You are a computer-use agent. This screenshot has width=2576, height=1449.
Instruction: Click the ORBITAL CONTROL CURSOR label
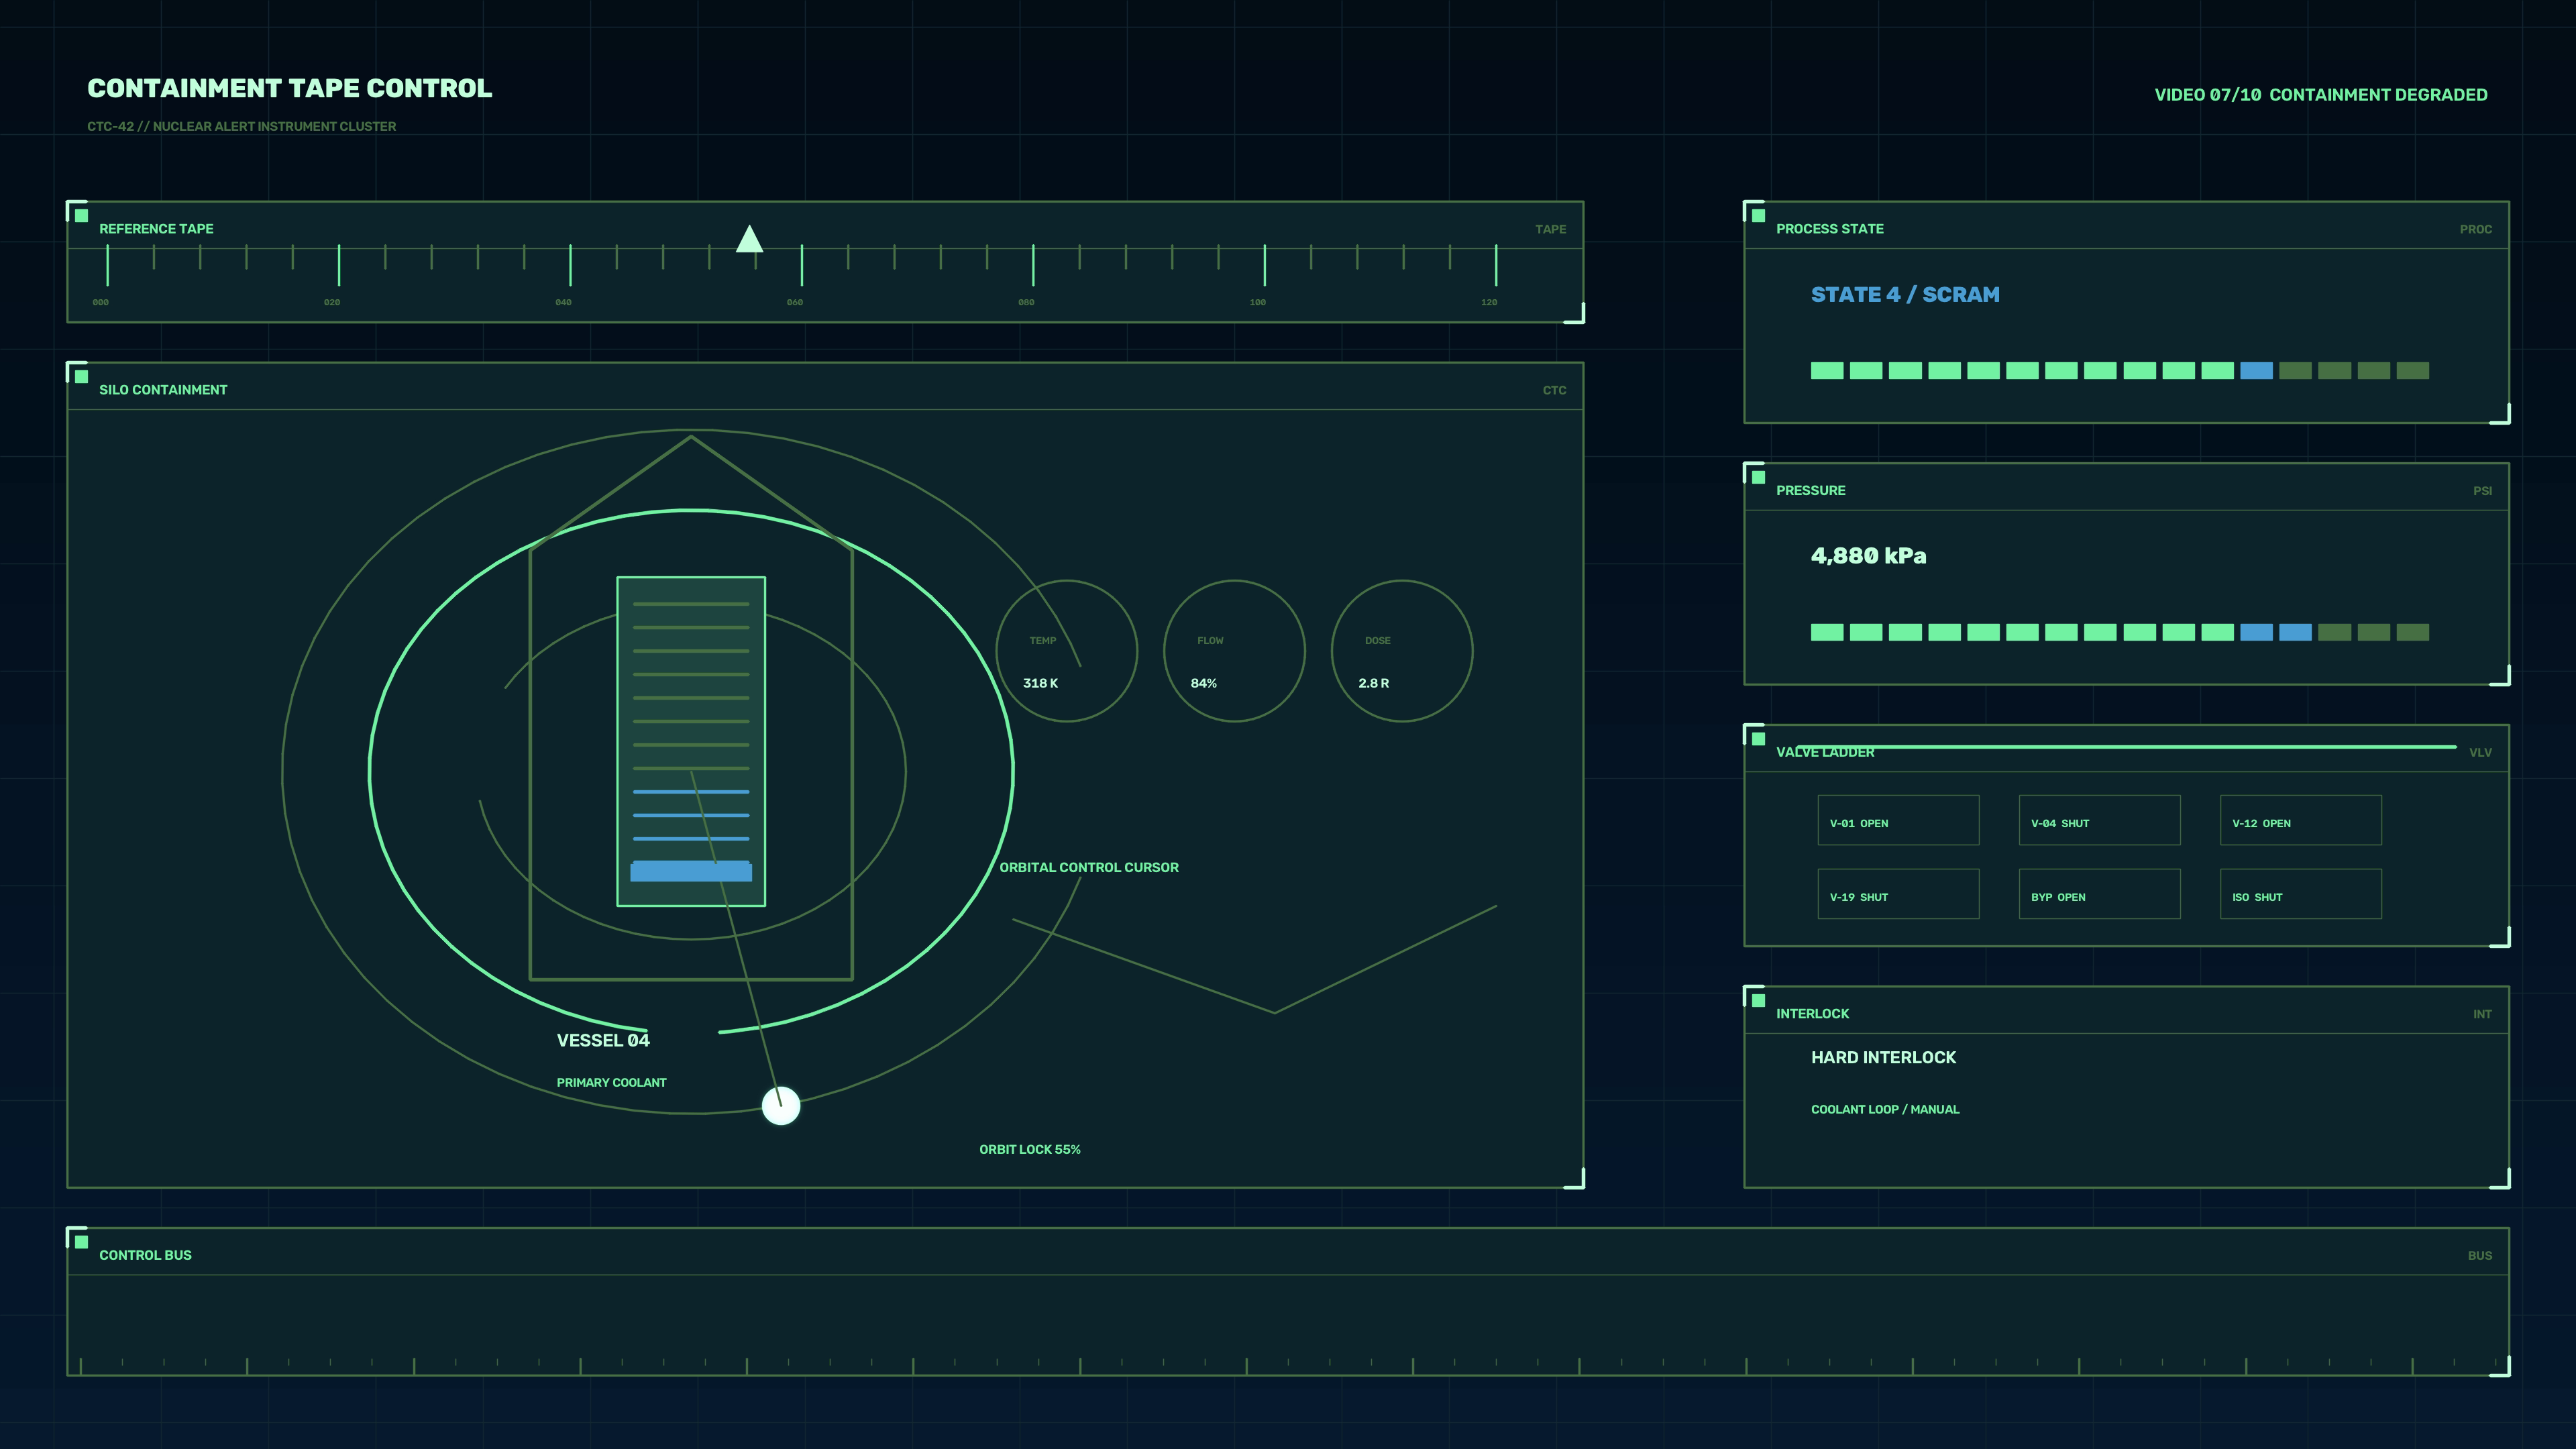click(x=1089, y=868)
